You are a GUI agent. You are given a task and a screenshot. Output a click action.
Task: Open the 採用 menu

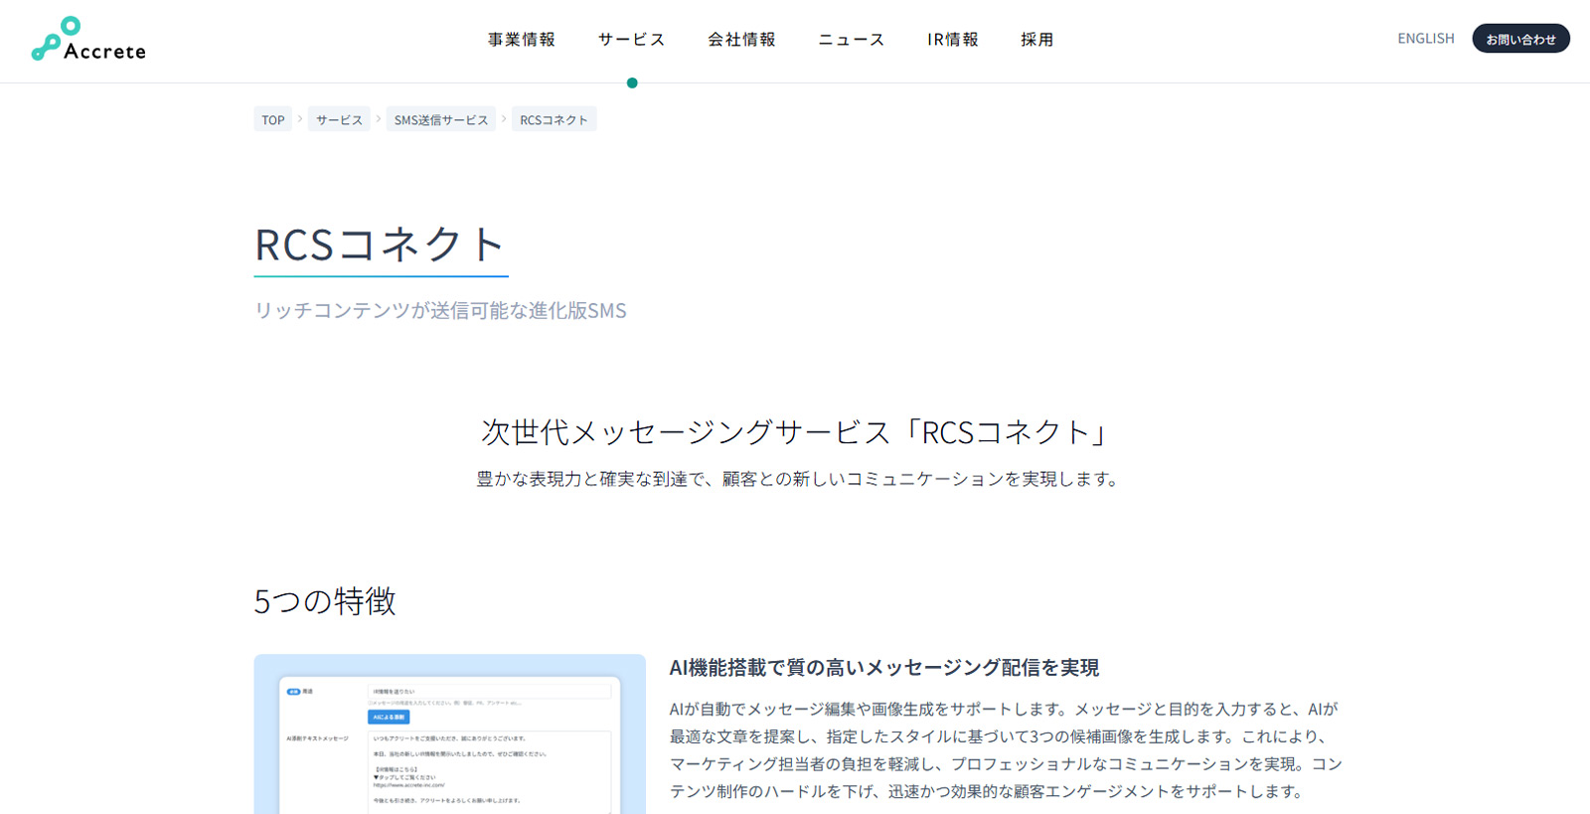click(1036, 40)
